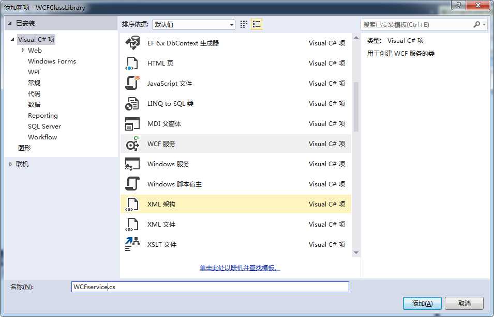Select the 'Windows 脚本宿主' template name
494x317 pixels.
[174, 184]
